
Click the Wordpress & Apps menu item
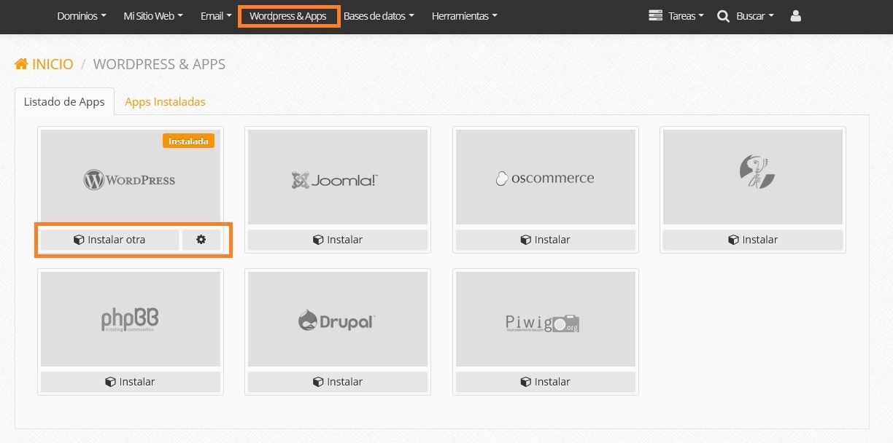288,16
